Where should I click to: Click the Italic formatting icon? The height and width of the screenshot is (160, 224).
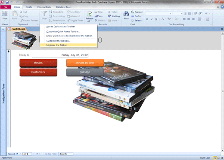[x=152, y=19]
